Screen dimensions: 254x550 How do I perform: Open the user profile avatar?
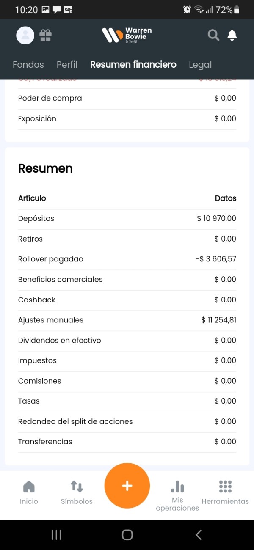pos(25,36)
